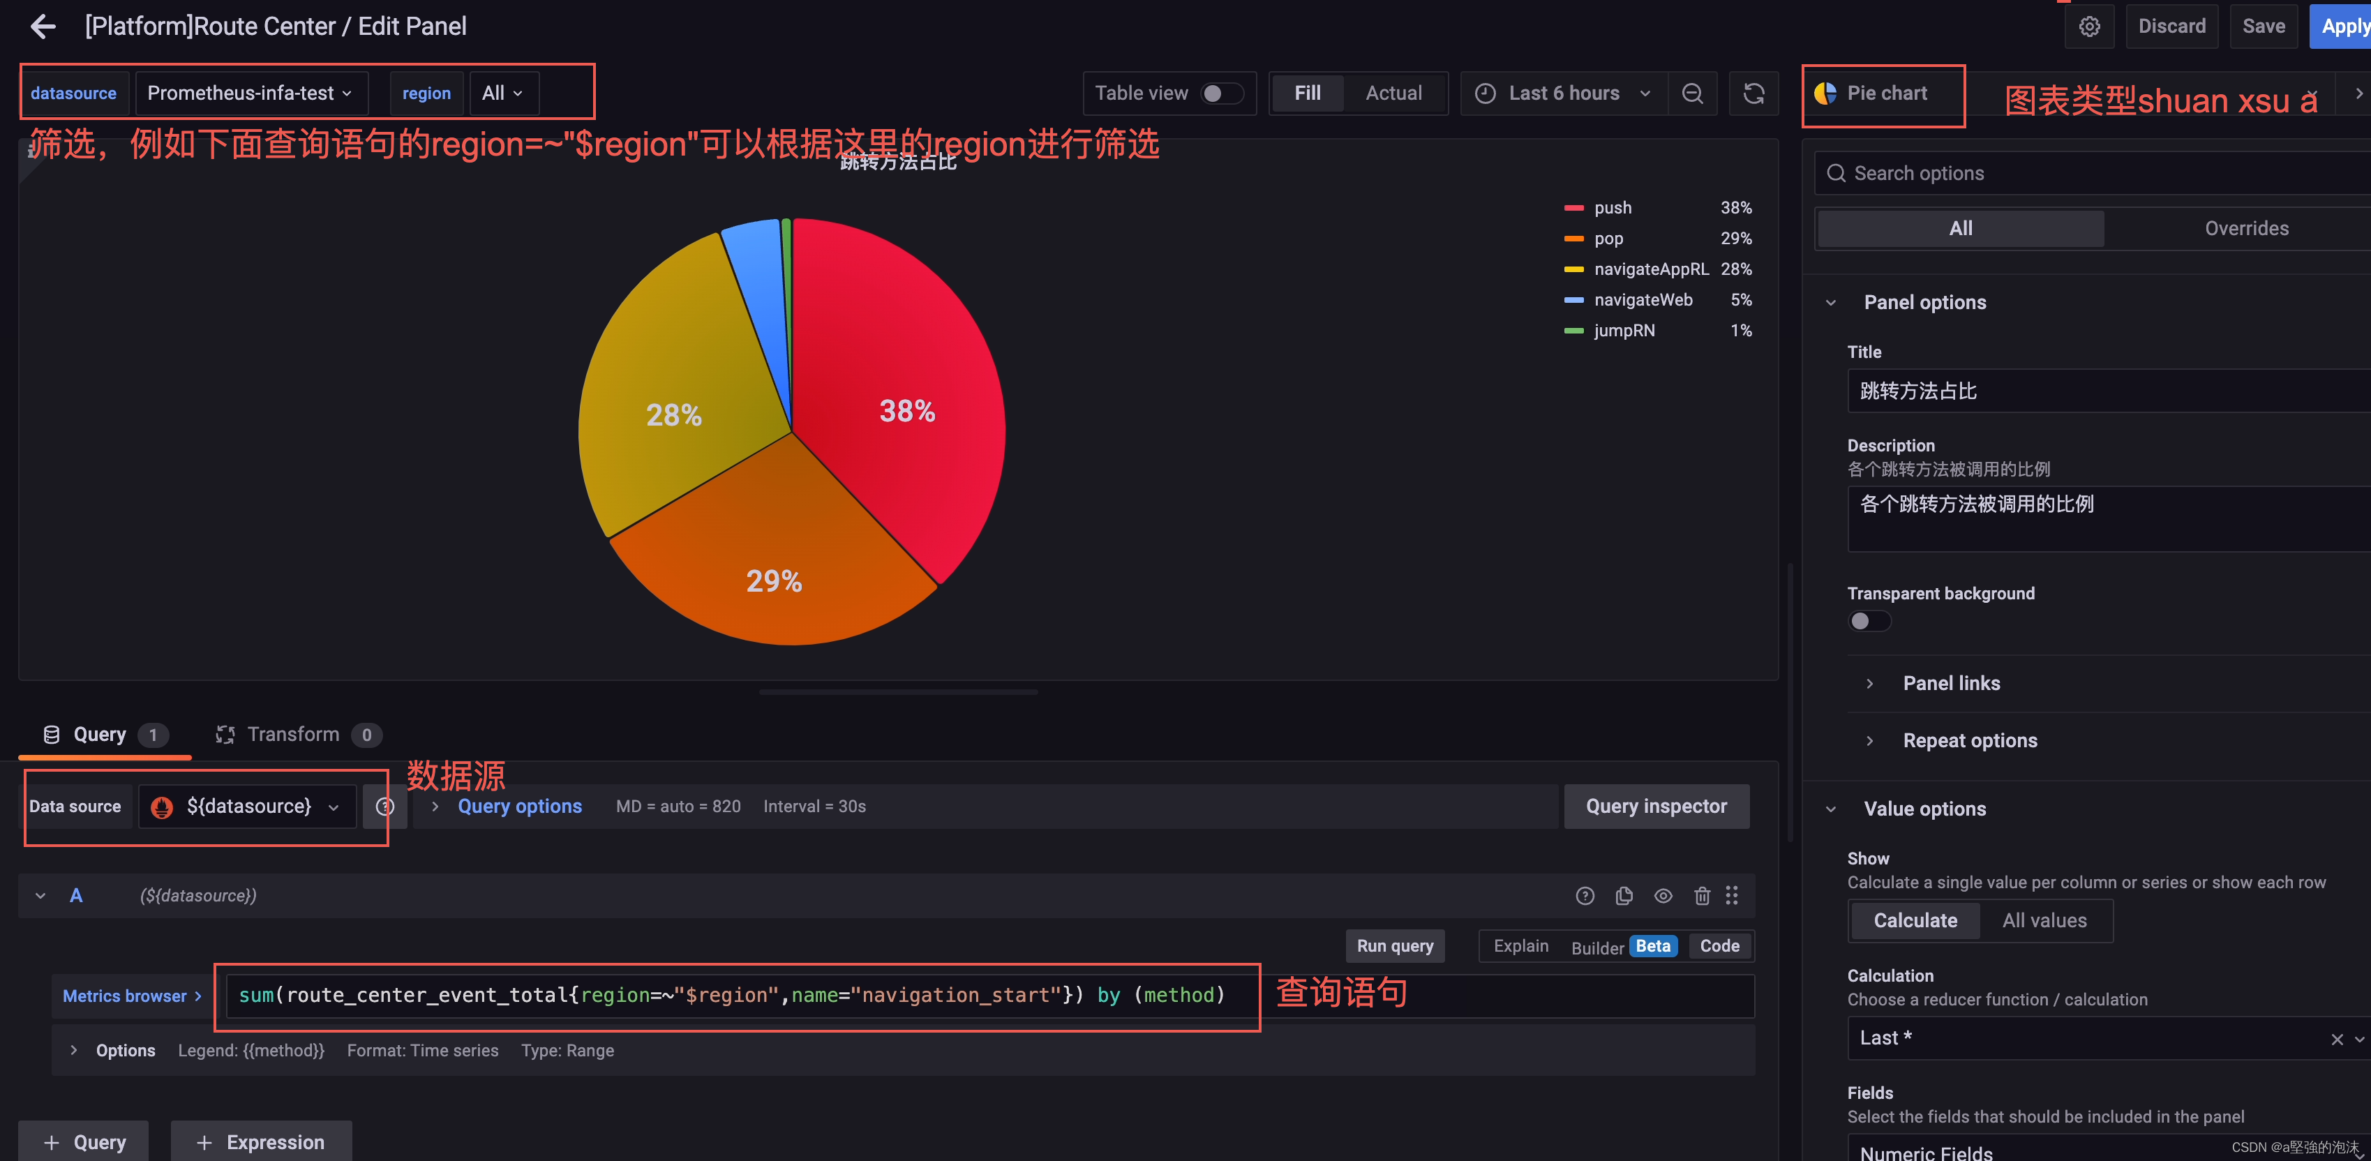Image resolution: width=2371 pixels, height=1161 pixels.
Task: Select the region dropdown filter
Action: point(500,92)
